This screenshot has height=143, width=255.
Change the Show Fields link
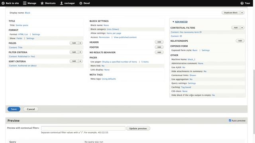[19, 39]
